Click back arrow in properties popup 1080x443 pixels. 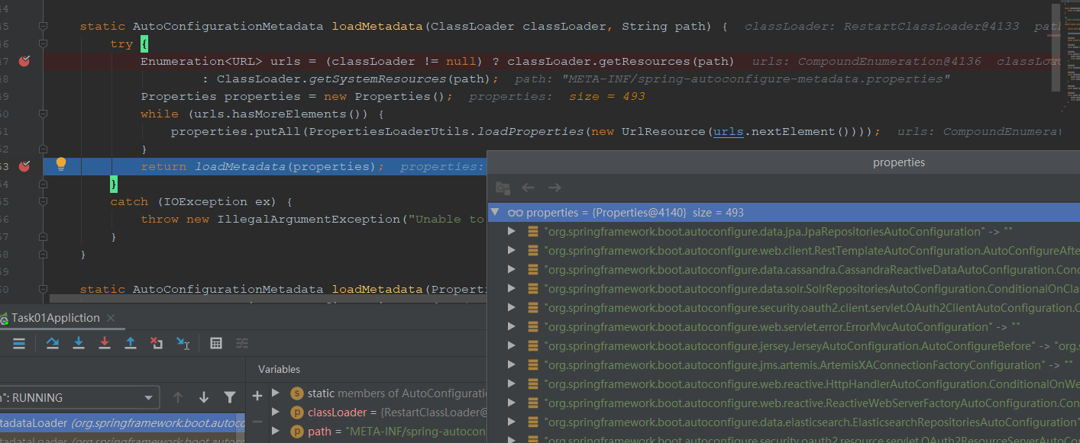[x=529, y=188]
